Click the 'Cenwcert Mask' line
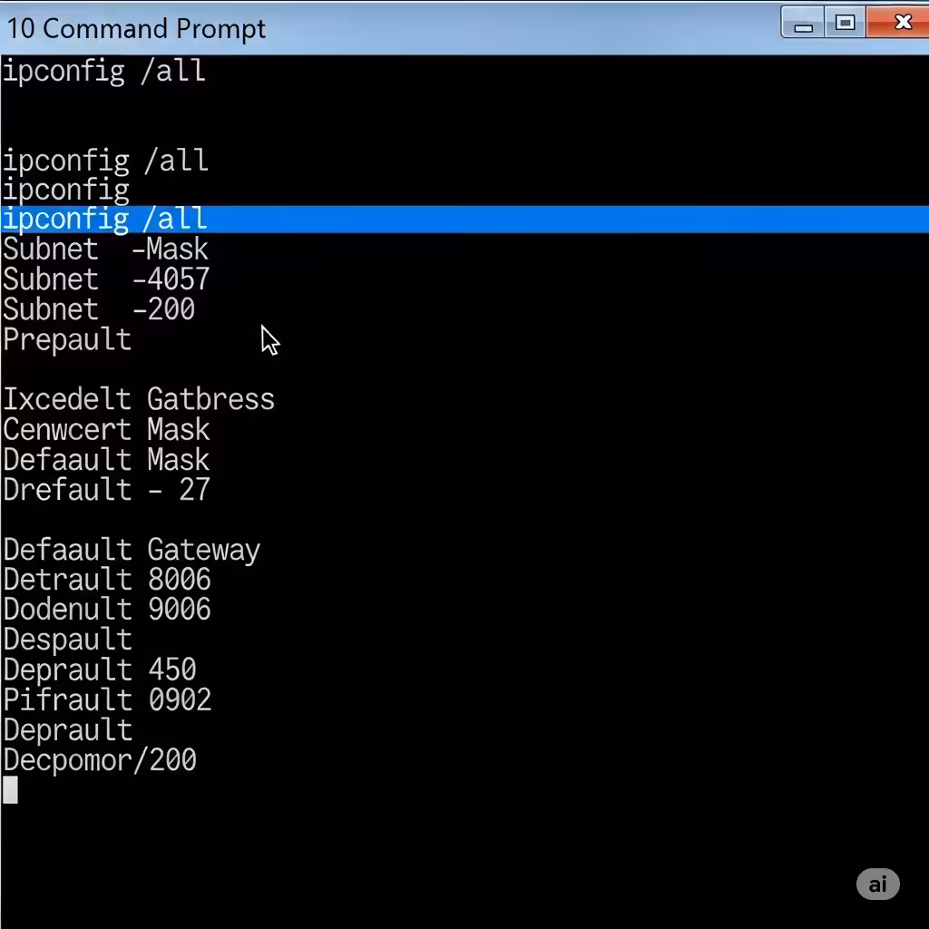Image resolution: width=929 pixels, height=929 pixels. [x=106, y=429]
